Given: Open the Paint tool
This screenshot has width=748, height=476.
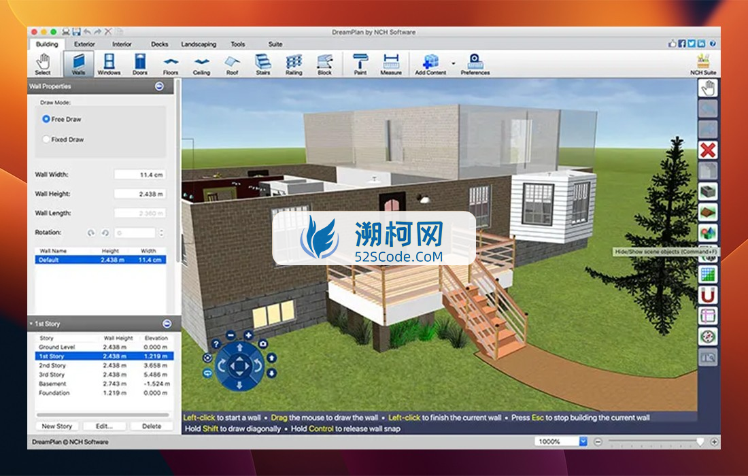Looking at the screenshot, I should pos(360,64).
